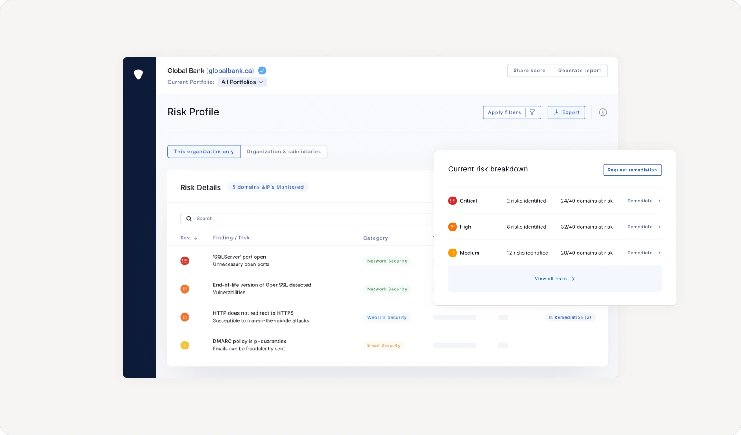Screen dimensions: 741x435
Task: Sort by the Sev. column arrow
Action: (196, 238)
